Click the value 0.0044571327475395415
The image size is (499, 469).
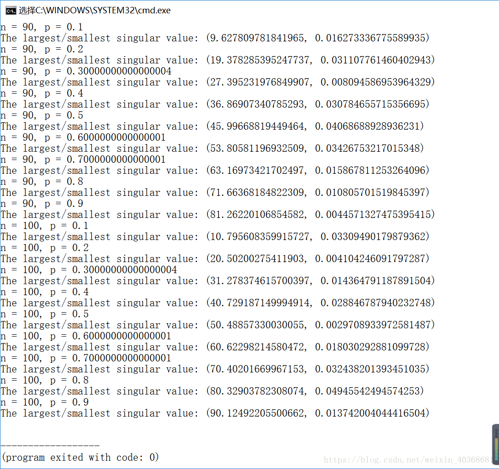pyautogui.click(x=372, y=214)
